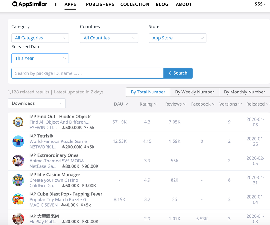Screen dimensions: 270x225
Task: Sort by Versions column
Action: point(231,104)
